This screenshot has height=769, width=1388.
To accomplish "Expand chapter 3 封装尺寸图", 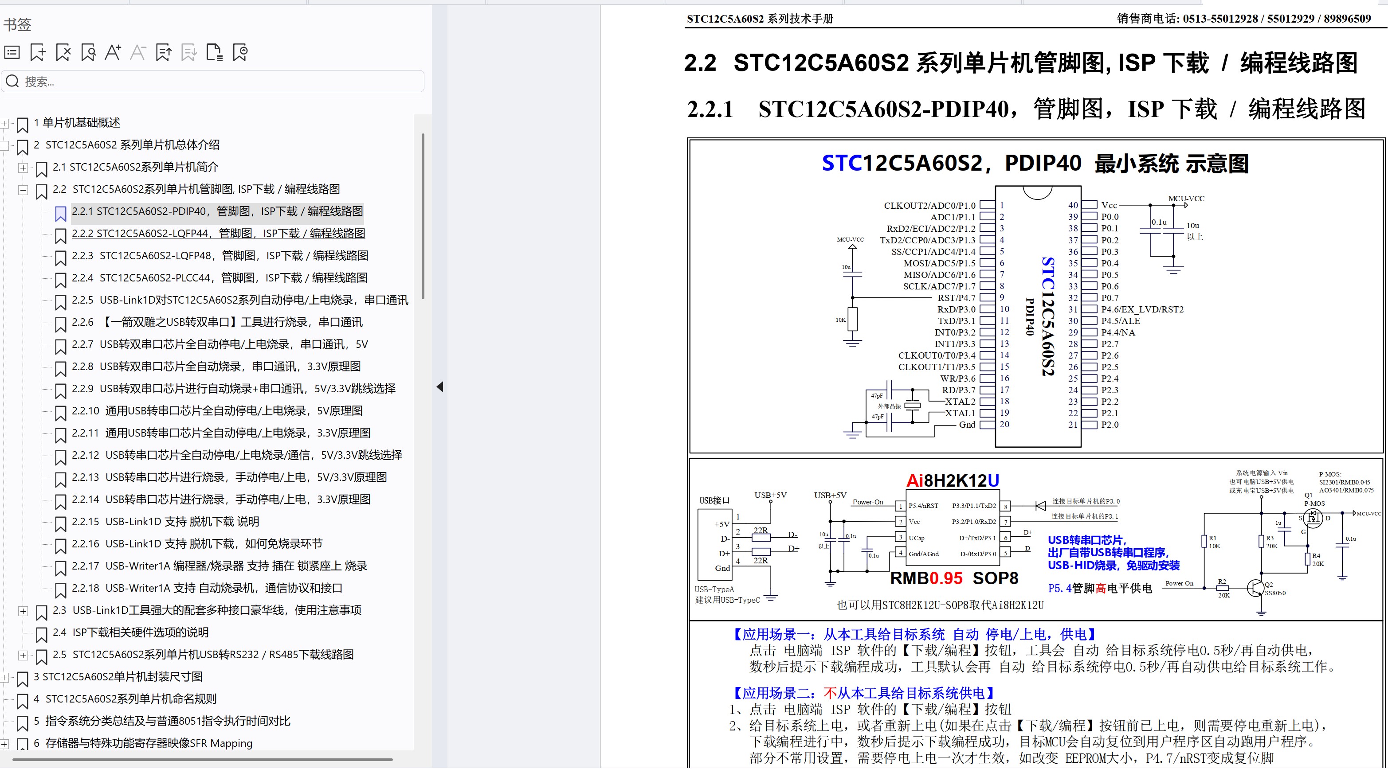I will coord(4,677).
